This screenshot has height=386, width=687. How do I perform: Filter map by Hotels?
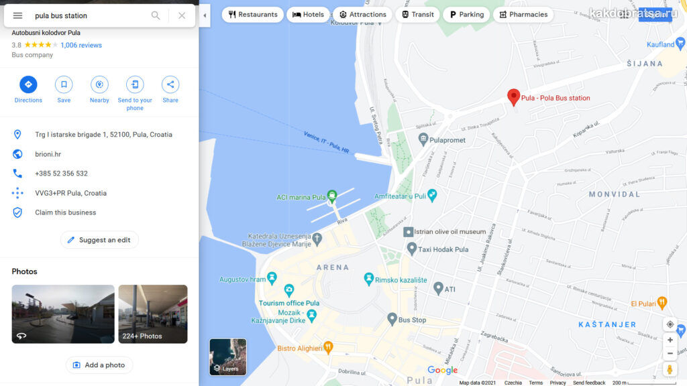308,15
